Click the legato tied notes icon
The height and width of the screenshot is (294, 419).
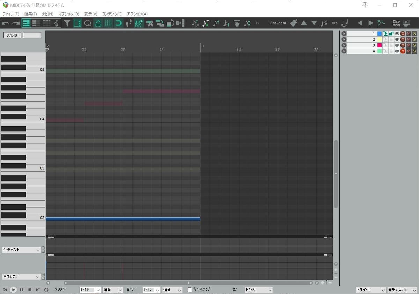345,23
